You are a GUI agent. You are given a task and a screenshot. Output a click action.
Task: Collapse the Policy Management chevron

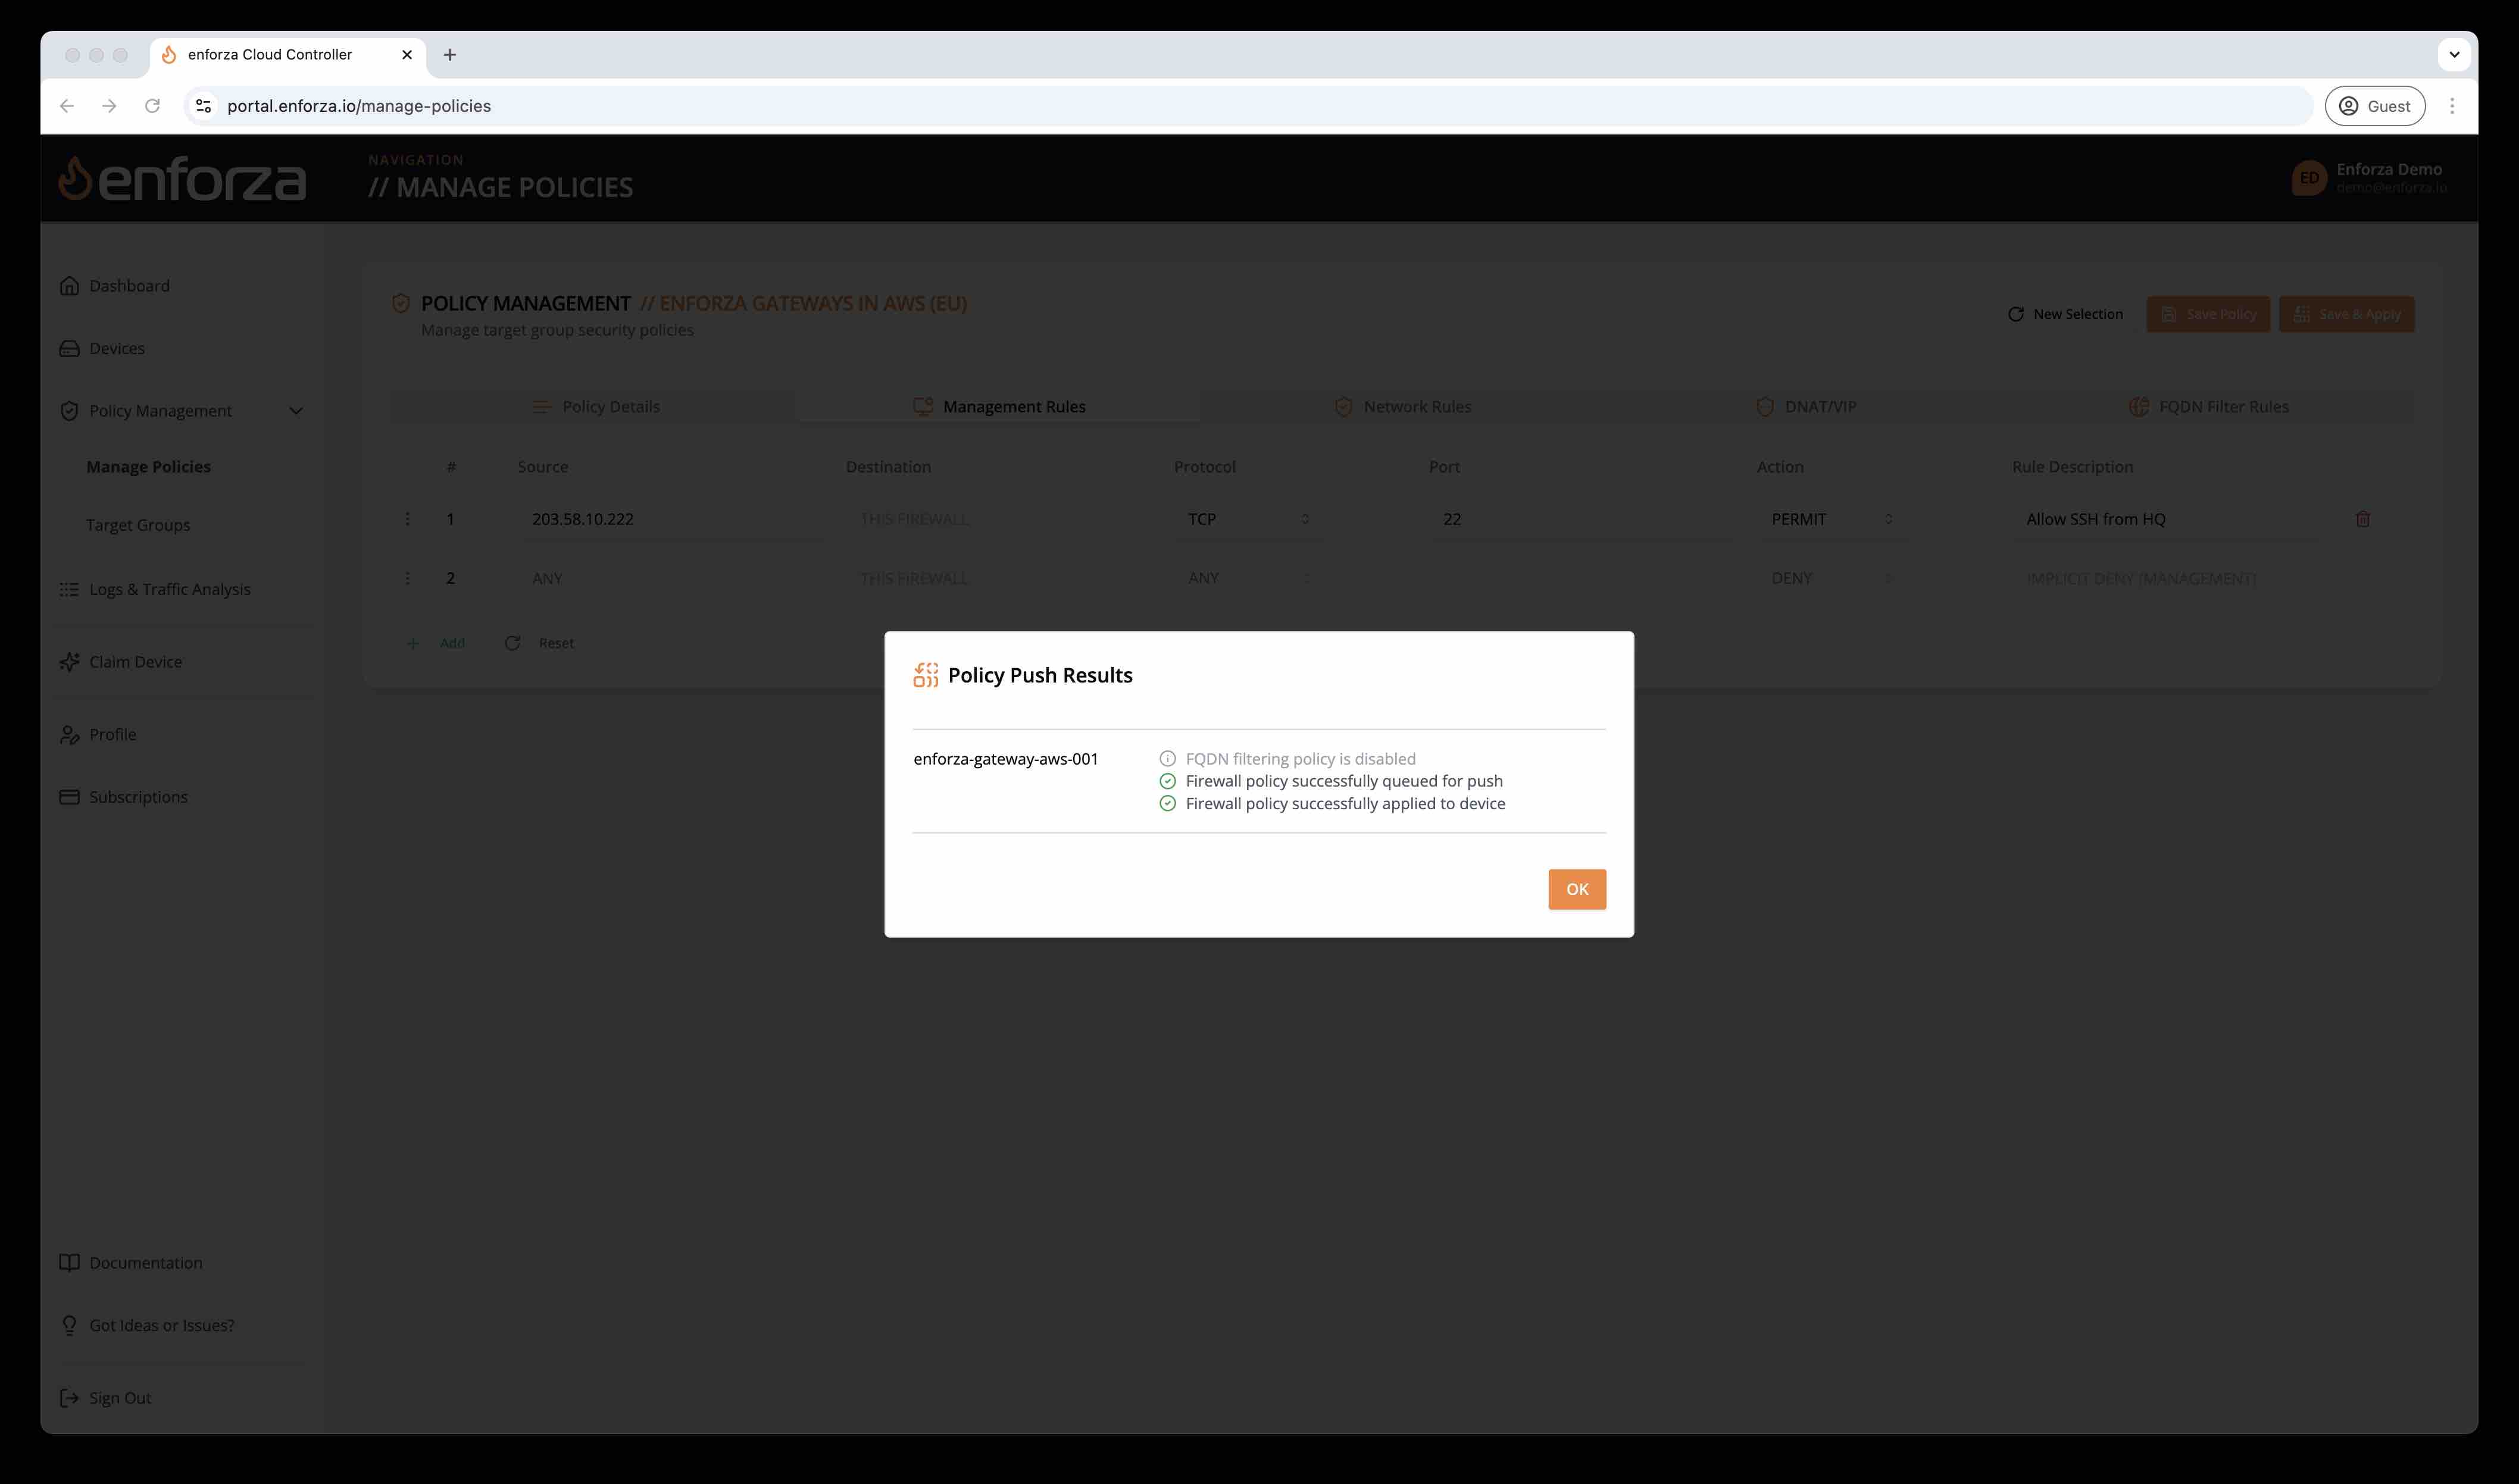tap(296, 411)
